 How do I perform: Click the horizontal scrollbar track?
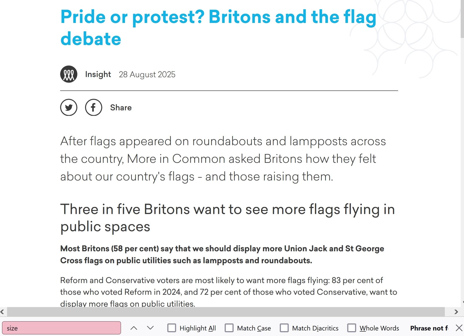[226, 312]
